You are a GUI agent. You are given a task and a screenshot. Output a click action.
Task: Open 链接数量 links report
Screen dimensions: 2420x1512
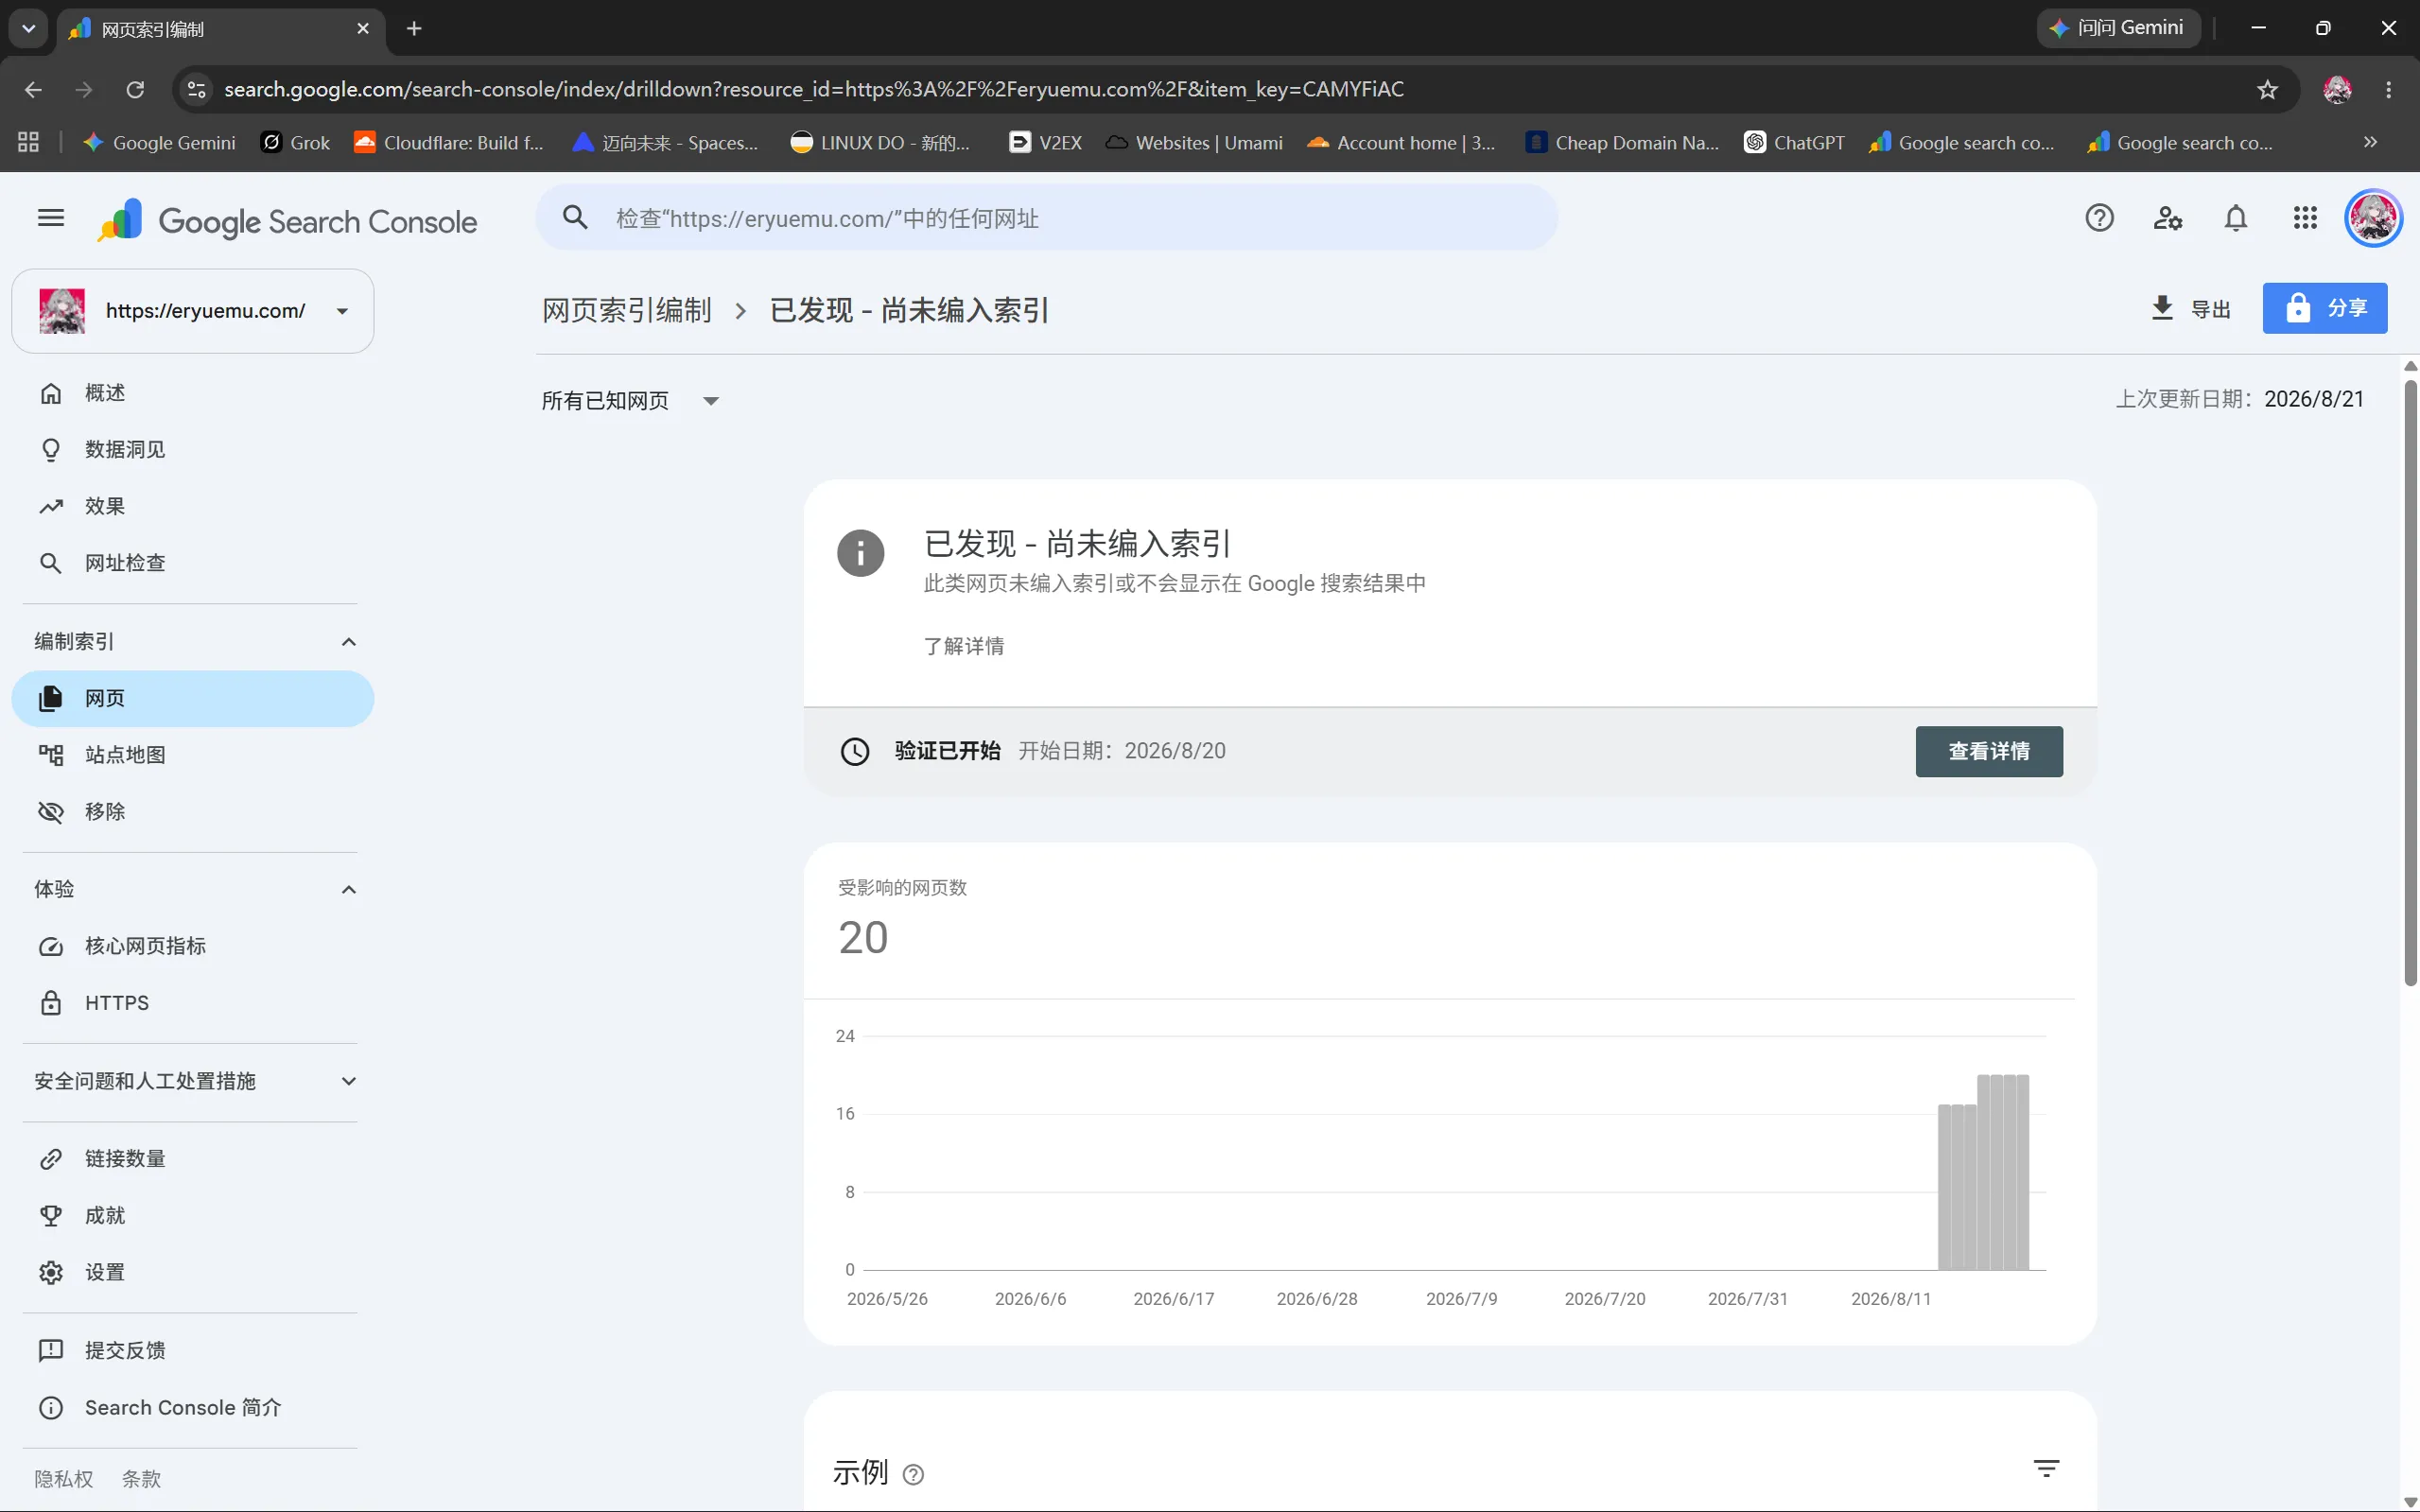(x=193, y=1159)
